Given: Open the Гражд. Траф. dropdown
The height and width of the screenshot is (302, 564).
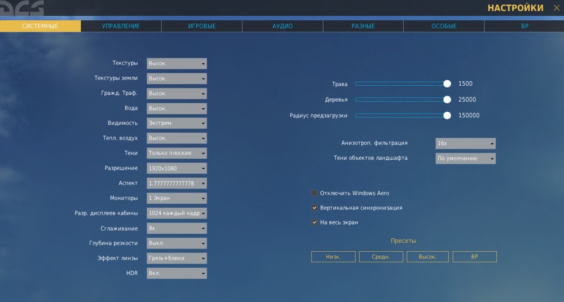Looking at the screenshot, I should click(177, 93).
